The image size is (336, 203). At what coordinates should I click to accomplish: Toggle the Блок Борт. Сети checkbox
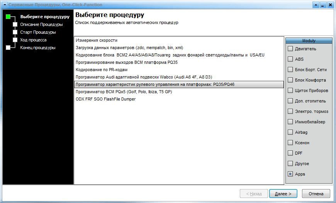pos(290,70)
